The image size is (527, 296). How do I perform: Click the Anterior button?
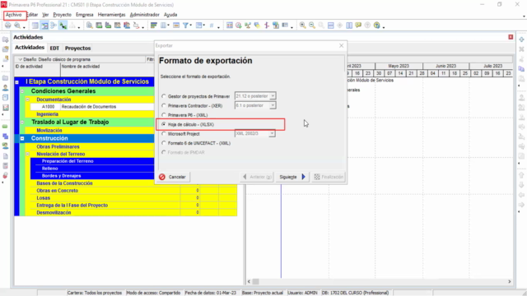(x=257, y=177)
